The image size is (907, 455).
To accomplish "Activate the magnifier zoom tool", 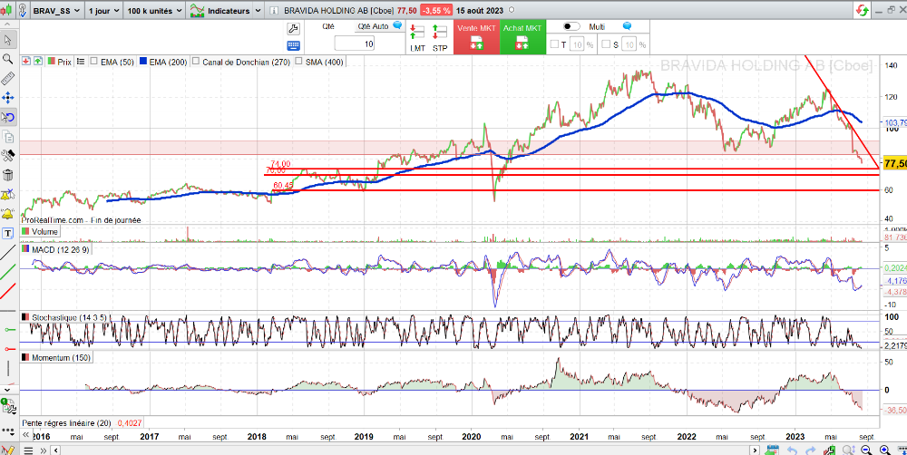I will 8,59.
